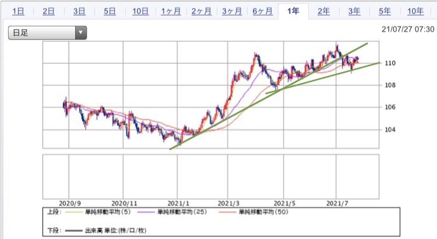Image resolution: width=437 pixels, height=239 pixels.
Task: Open the 3日 chart period
Action: pyautogui.click(x=79, y=11)
